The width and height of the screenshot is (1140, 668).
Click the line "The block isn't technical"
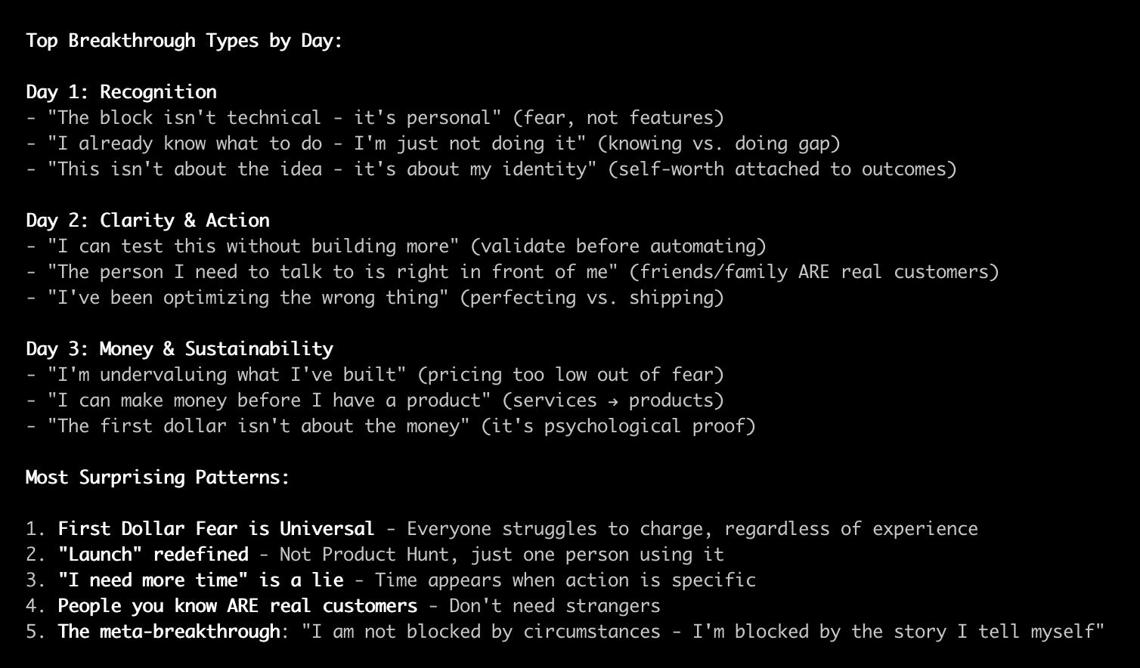pyautogui.click(x=375, y=118)
